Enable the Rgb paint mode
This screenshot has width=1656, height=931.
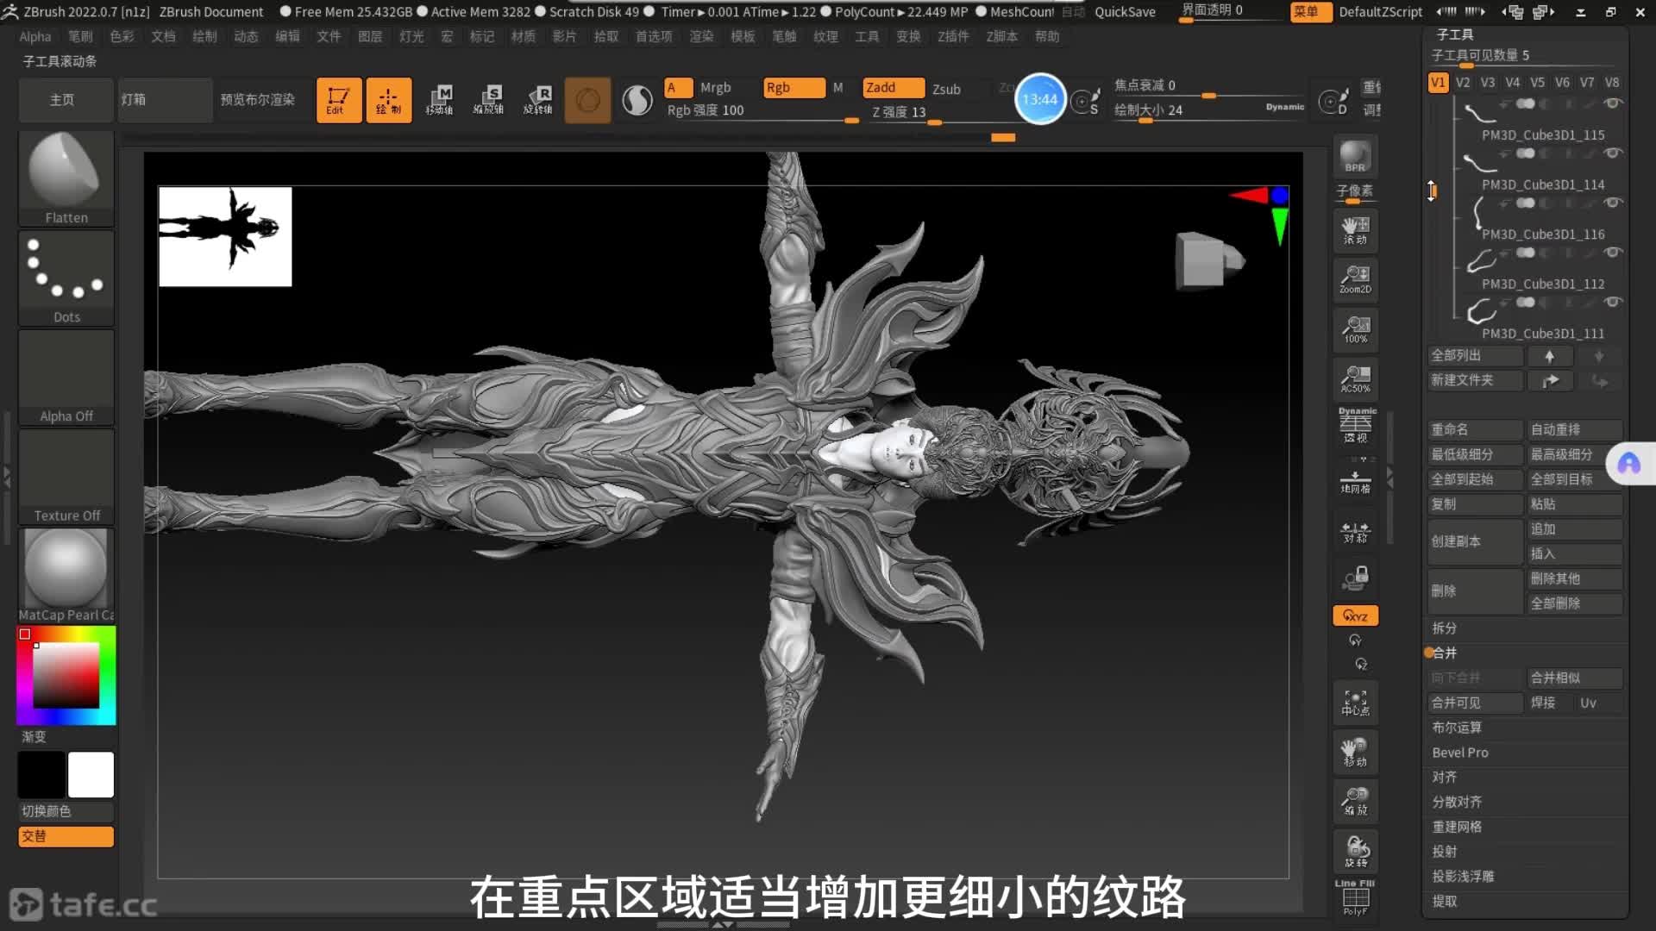793,88
